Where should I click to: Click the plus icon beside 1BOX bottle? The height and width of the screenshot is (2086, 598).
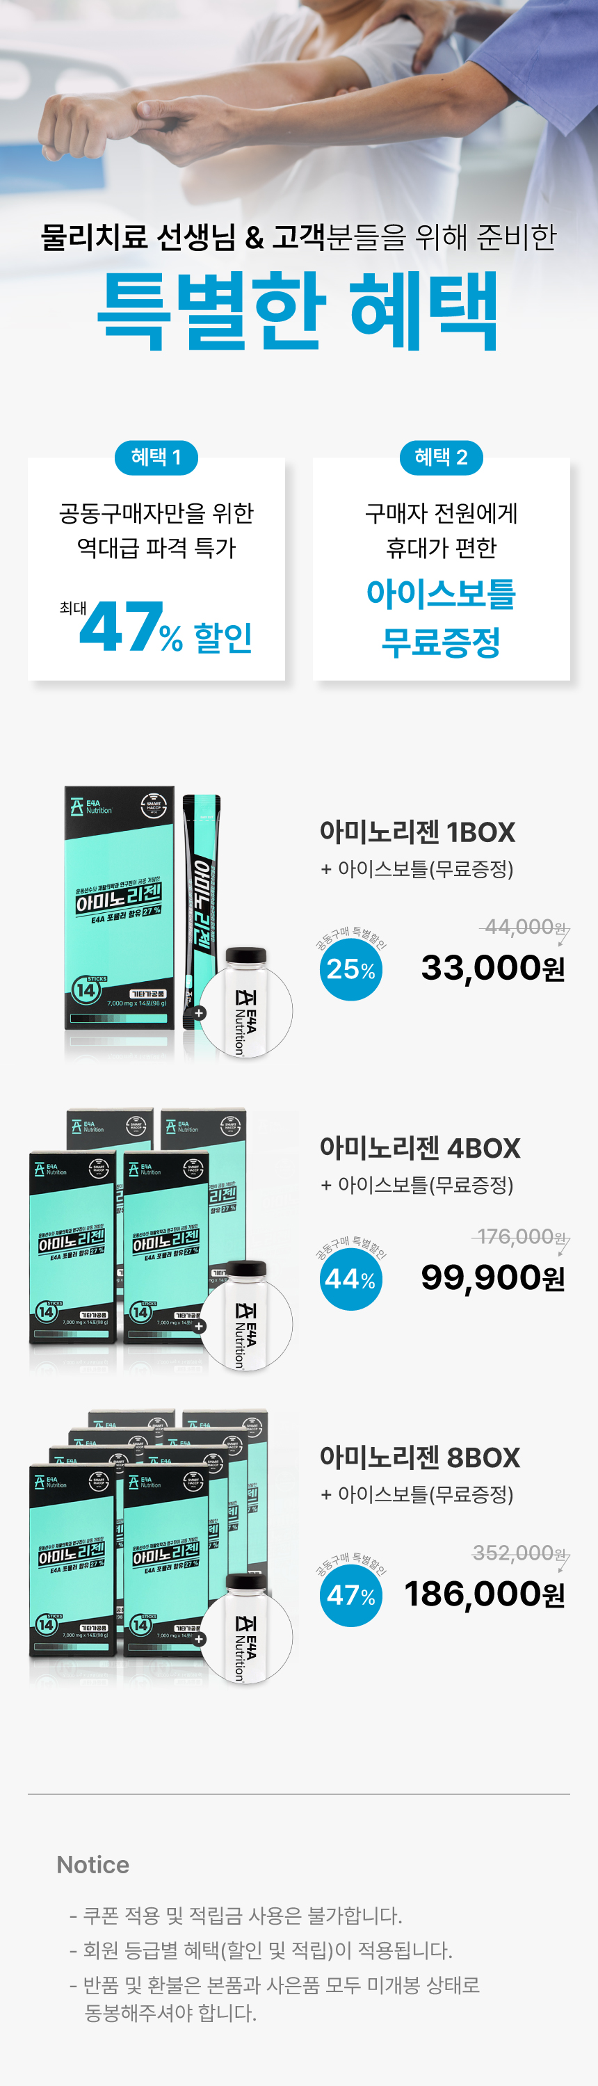click(200, 1013)
